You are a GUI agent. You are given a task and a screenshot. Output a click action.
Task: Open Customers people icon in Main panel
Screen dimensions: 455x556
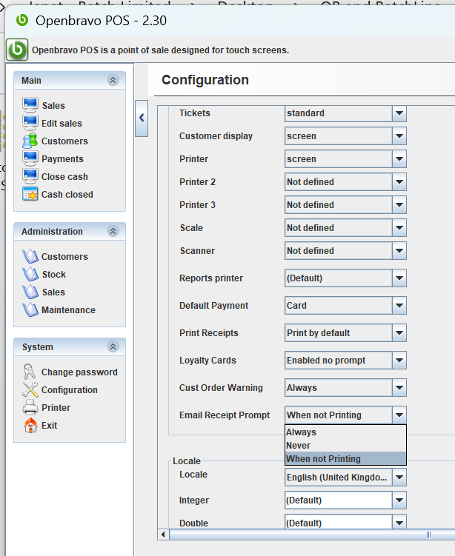pos(30,141)
